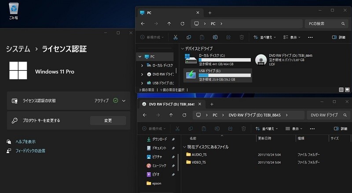This screenshot has height=193, width=352.
Task: Open VIDEO_TS folder
Action: (196, 162)
